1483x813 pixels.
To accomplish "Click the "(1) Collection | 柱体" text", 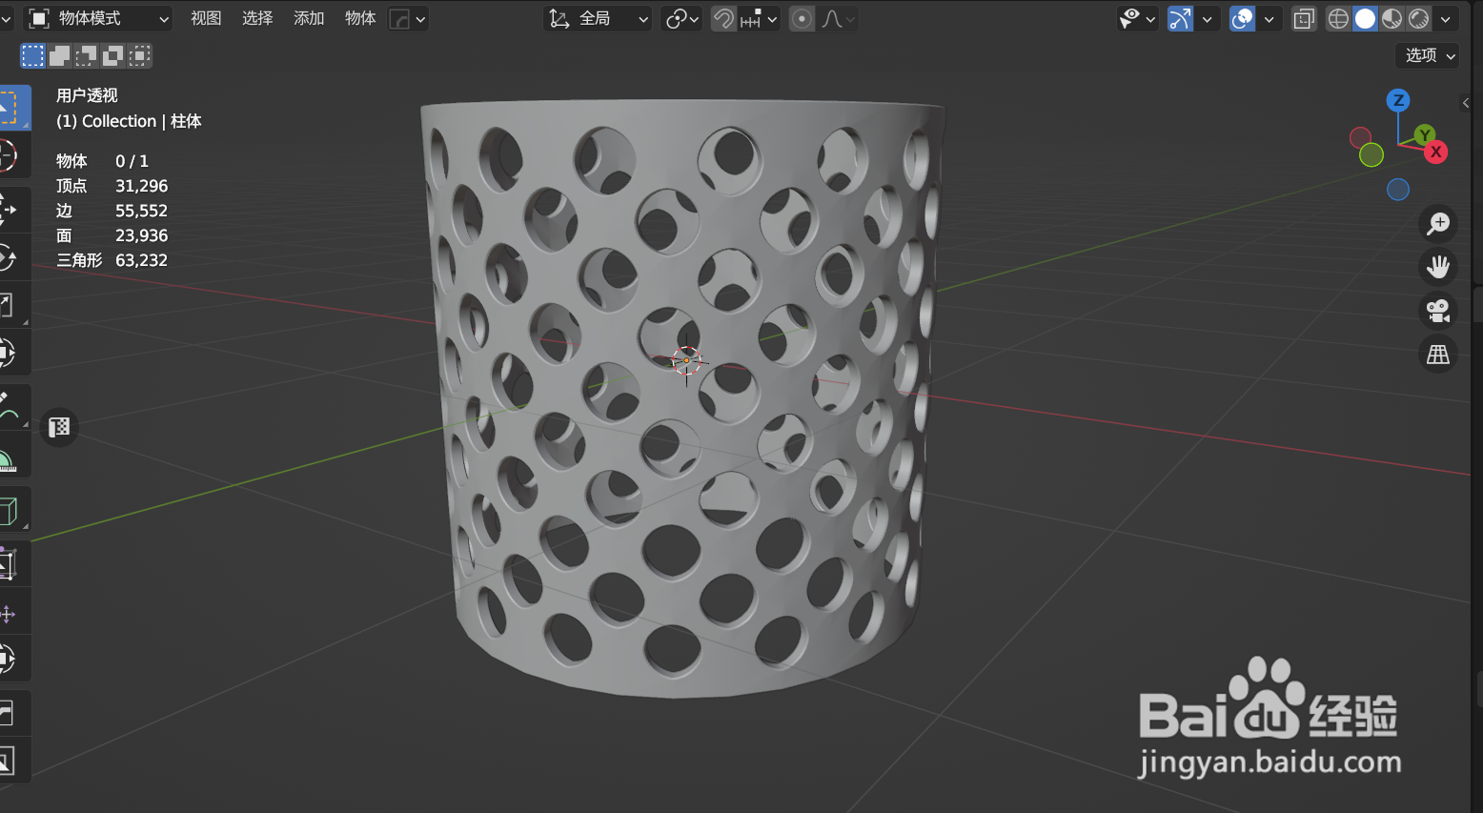I will [x=129, y=121].
